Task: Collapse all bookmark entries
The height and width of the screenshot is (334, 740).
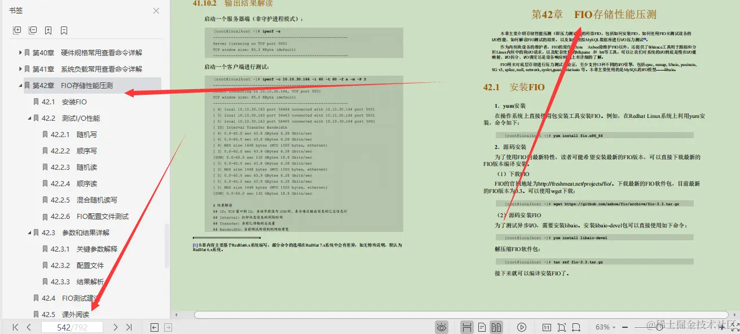Action: pos(32,29)
